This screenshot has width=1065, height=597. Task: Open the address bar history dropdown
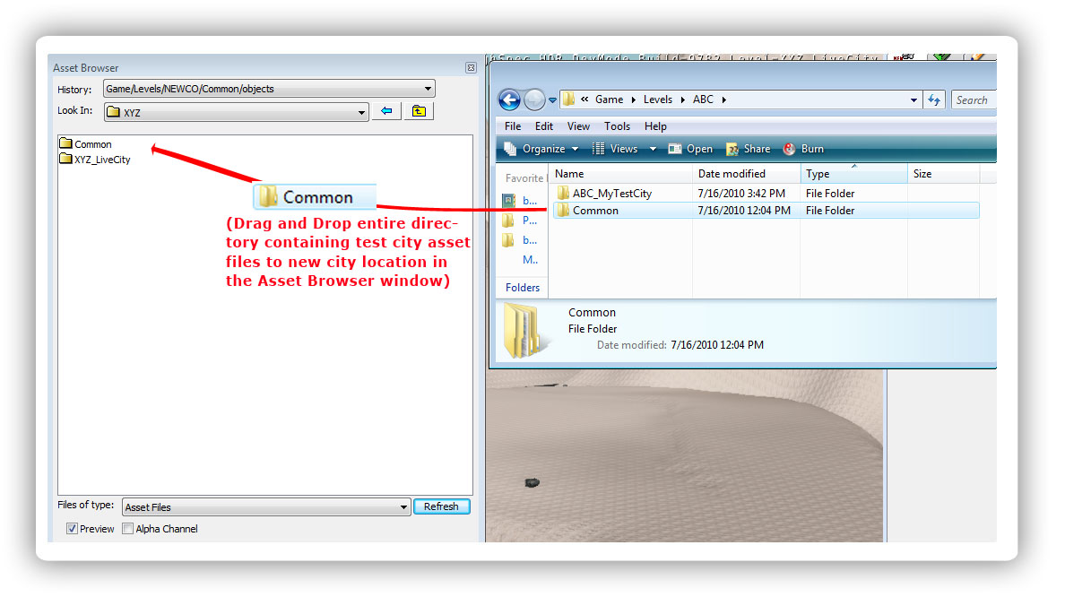(913, 99)
